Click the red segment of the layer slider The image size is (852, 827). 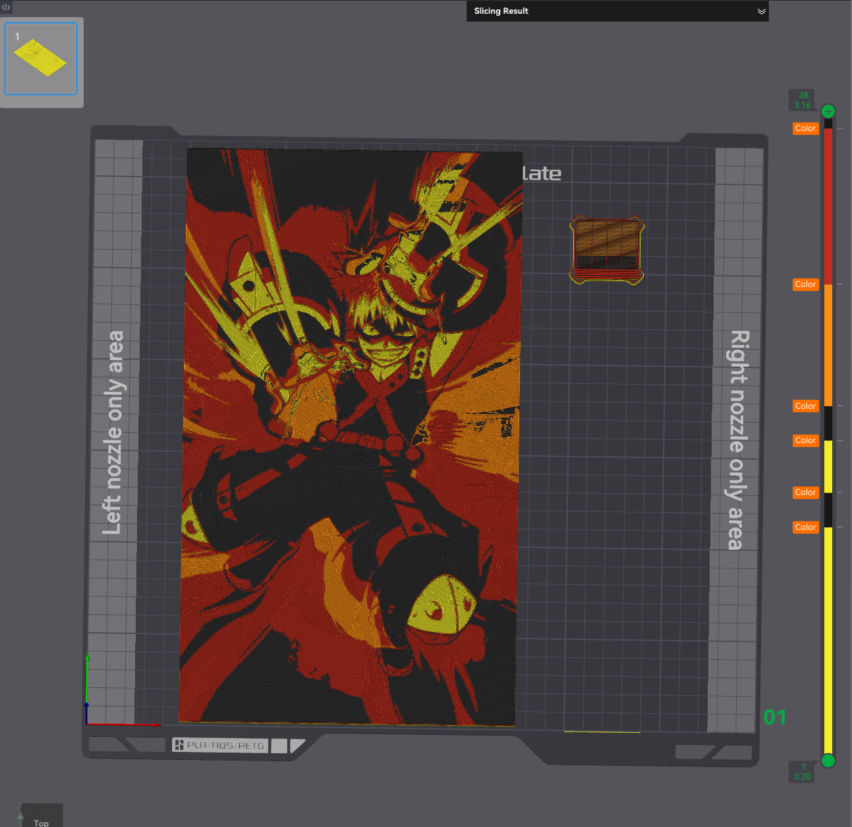point(828,206)
